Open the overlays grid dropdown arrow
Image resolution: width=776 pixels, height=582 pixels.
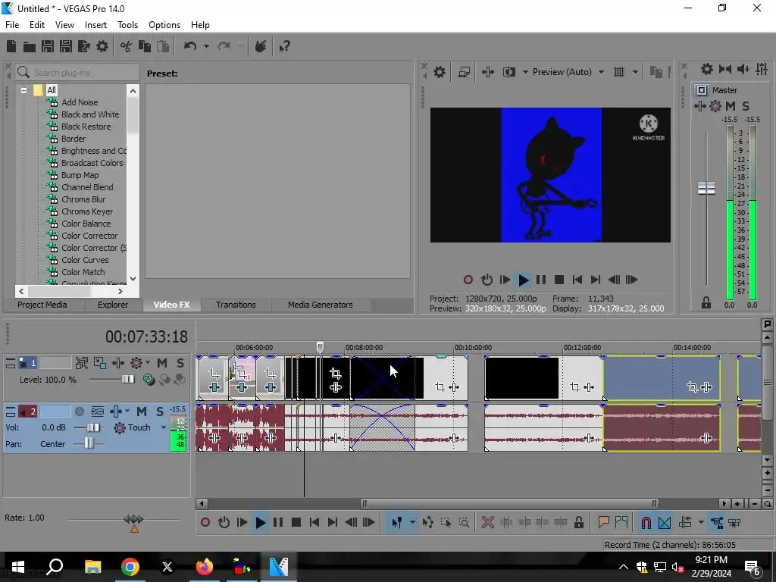point(636,72)
